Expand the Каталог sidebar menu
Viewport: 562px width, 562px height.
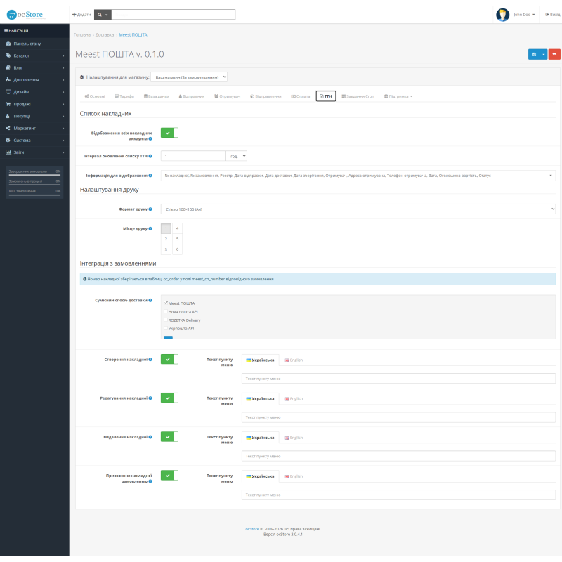coord(34,55)
